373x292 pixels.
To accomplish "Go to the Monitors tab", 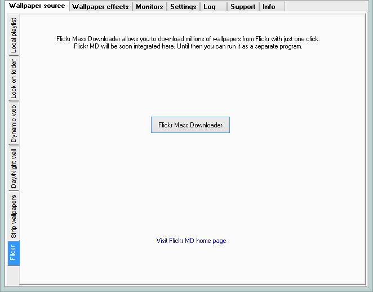I will [149, 7].
